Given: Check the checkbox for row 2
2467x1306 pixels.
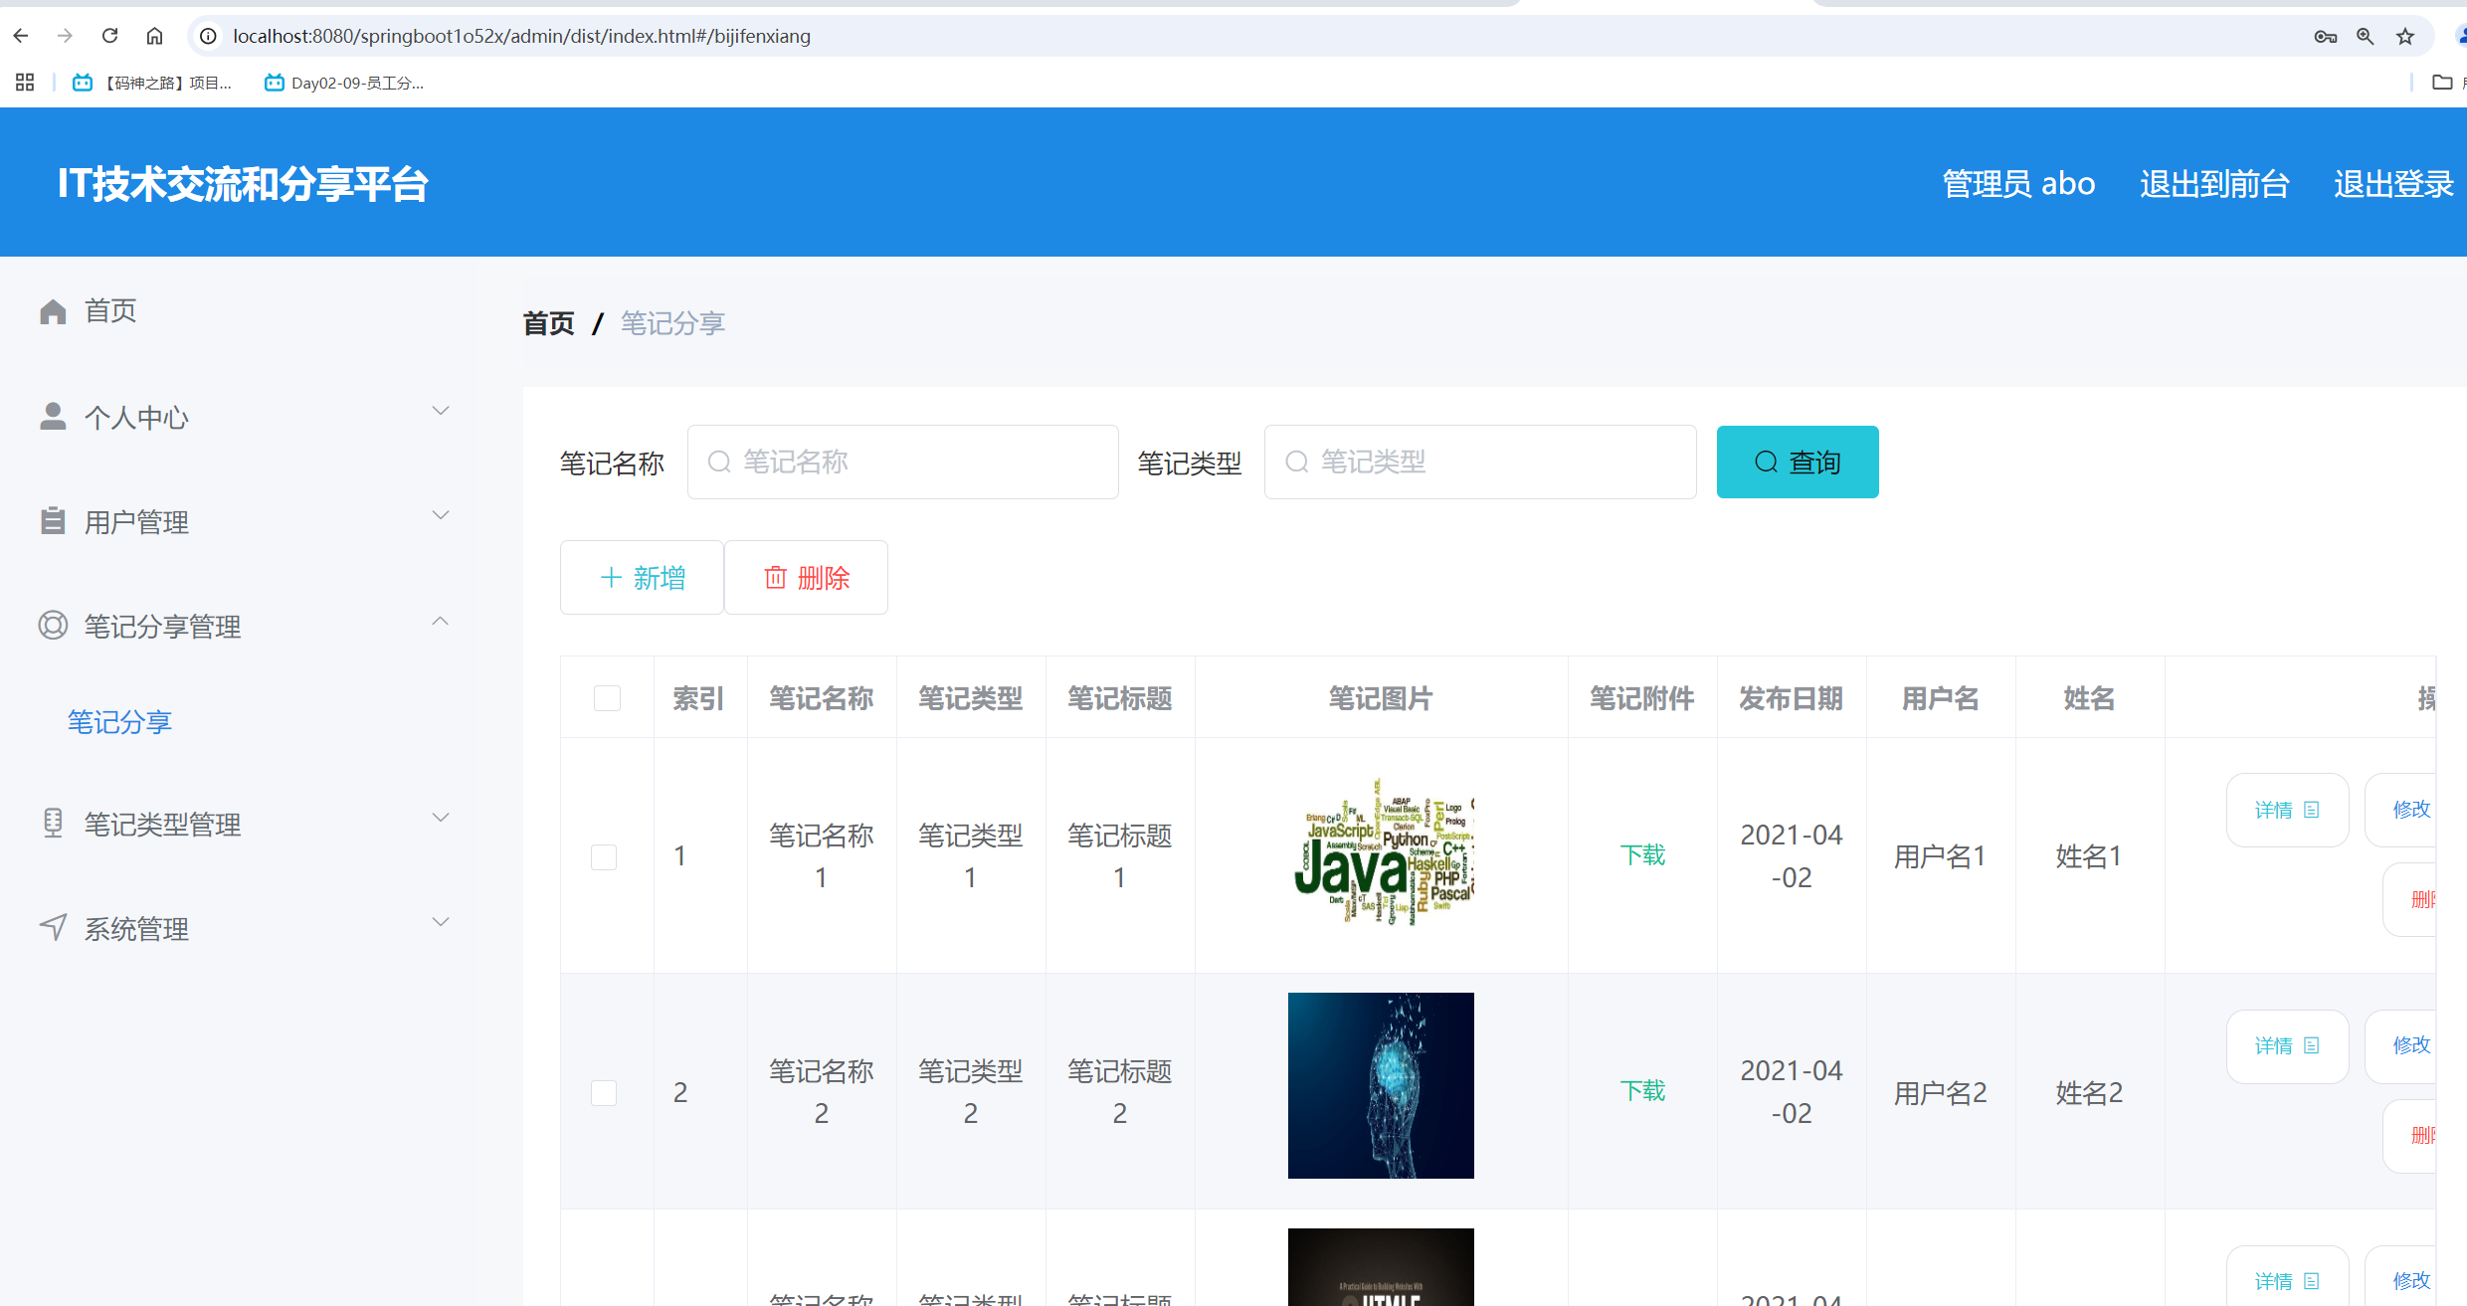Looking at the screenshot, I should [604, 1092].
